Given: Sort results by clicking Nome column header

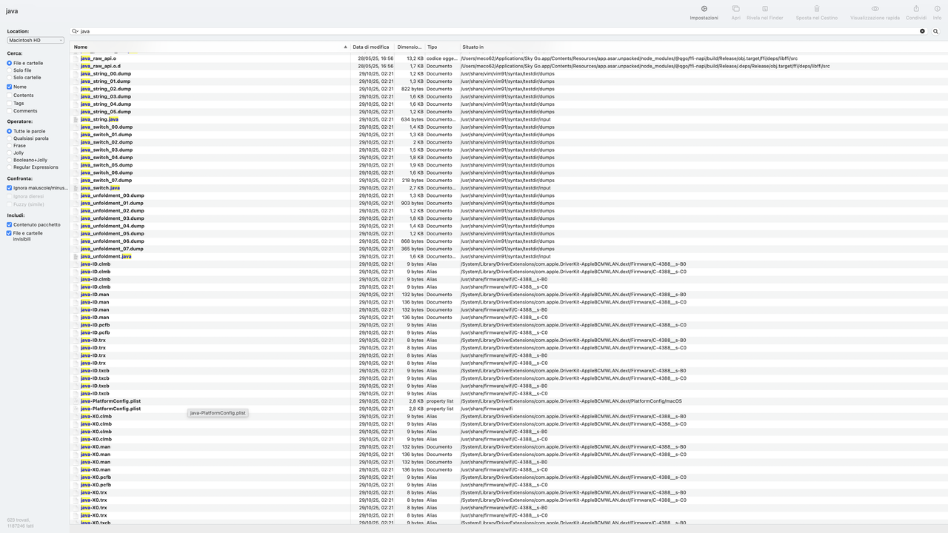Looking at the screenshot, I should point(80,47).
